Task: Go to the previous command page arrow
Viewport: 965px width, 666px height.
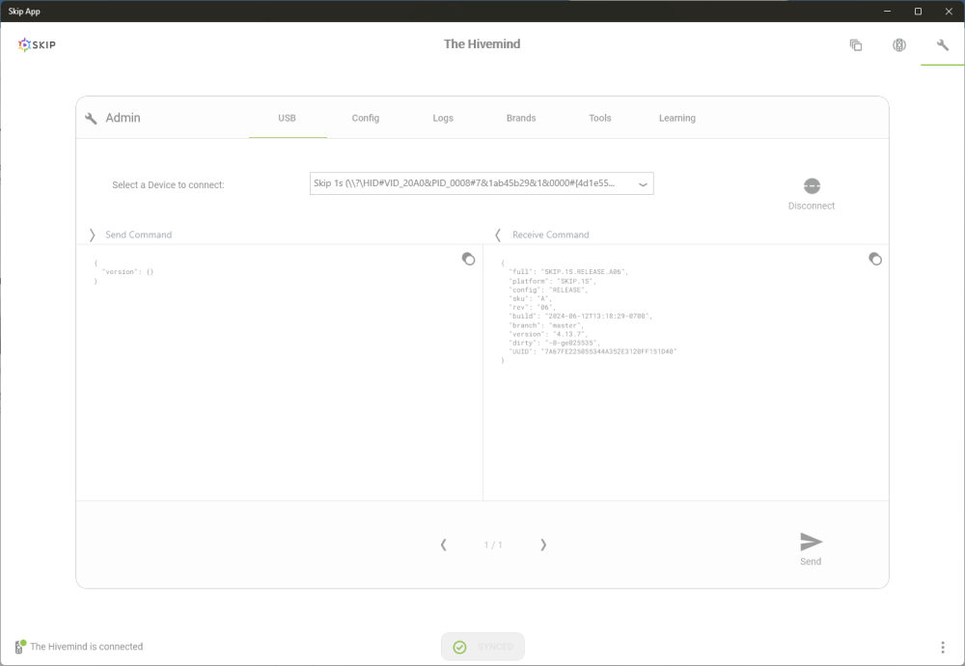Action: pyautogui.click(x=443, y=544)
